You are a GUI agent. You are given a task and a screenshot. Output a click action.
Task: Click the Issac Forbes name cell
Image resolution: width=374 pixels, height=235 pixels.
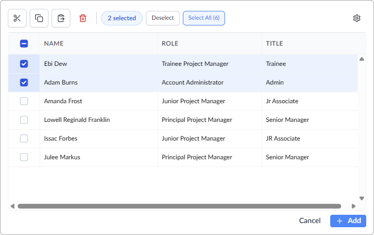click(98, 139)
